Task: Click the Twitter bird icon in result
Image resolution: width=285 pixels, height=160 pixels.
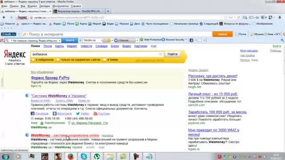Action: 78,114
